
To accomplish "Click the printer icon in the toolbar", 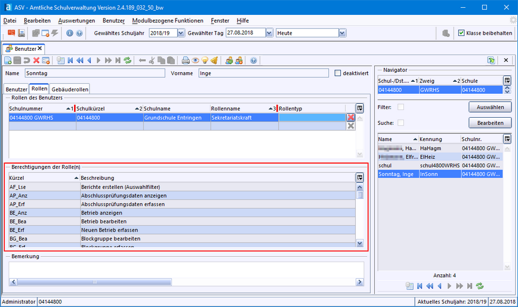I will pos(186,60).
